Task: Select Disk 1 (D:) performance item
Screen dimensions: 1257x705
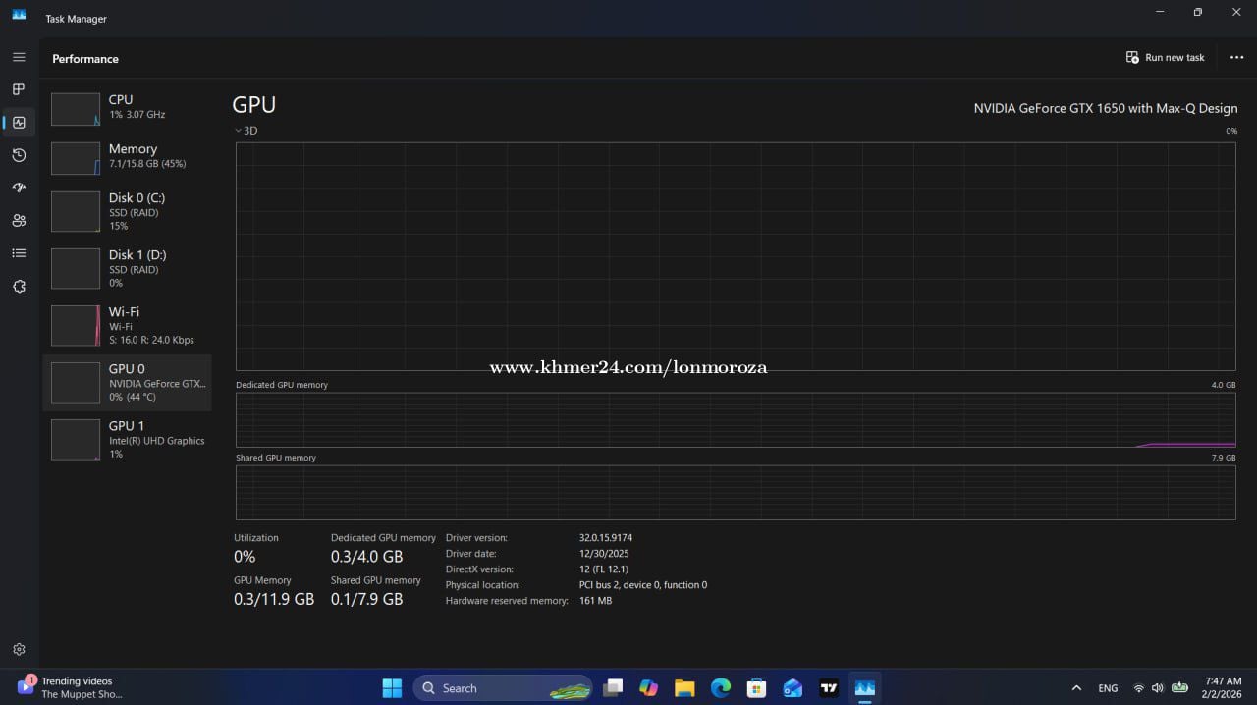Action: 127,268
